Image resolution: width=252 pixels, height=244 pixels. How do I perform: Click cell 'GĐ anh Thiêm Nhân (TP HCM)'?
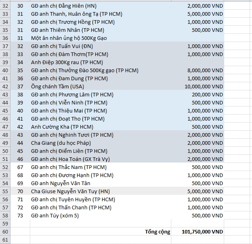tap(101, 30)
